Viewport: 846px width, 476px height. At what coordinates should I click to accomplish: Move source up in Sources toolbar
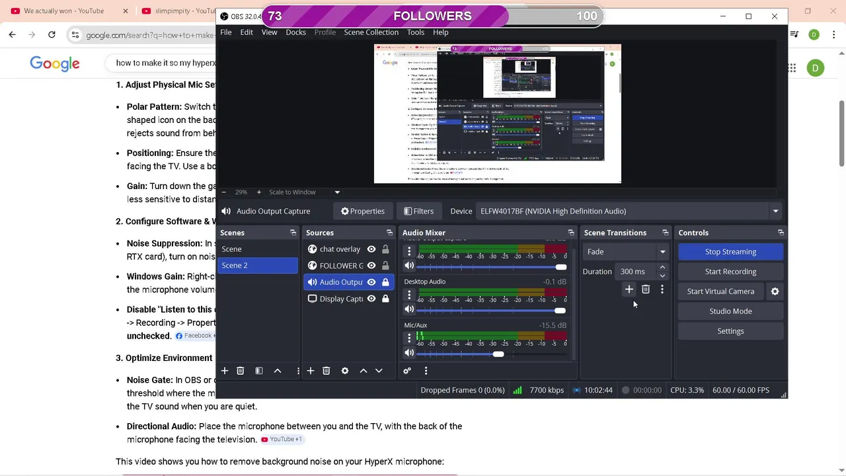[364, 371]
